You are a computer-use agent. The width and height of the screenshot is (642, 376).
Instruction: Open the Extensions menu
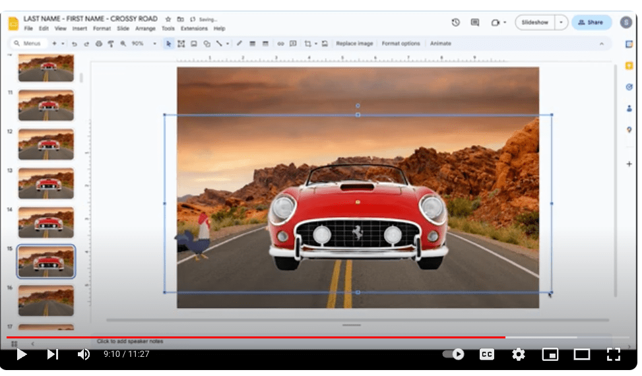pos(194,29)
